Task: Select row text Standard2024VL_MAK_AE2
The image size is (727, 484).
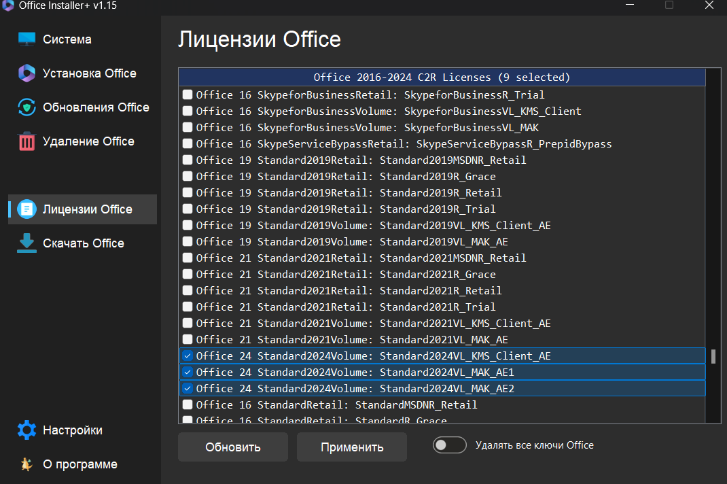Action: 355,389
